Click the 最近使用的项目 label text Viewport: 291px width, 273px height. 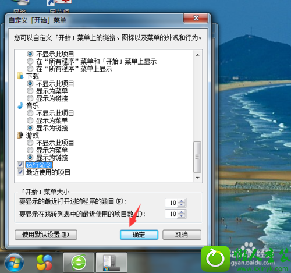(48, 172)
